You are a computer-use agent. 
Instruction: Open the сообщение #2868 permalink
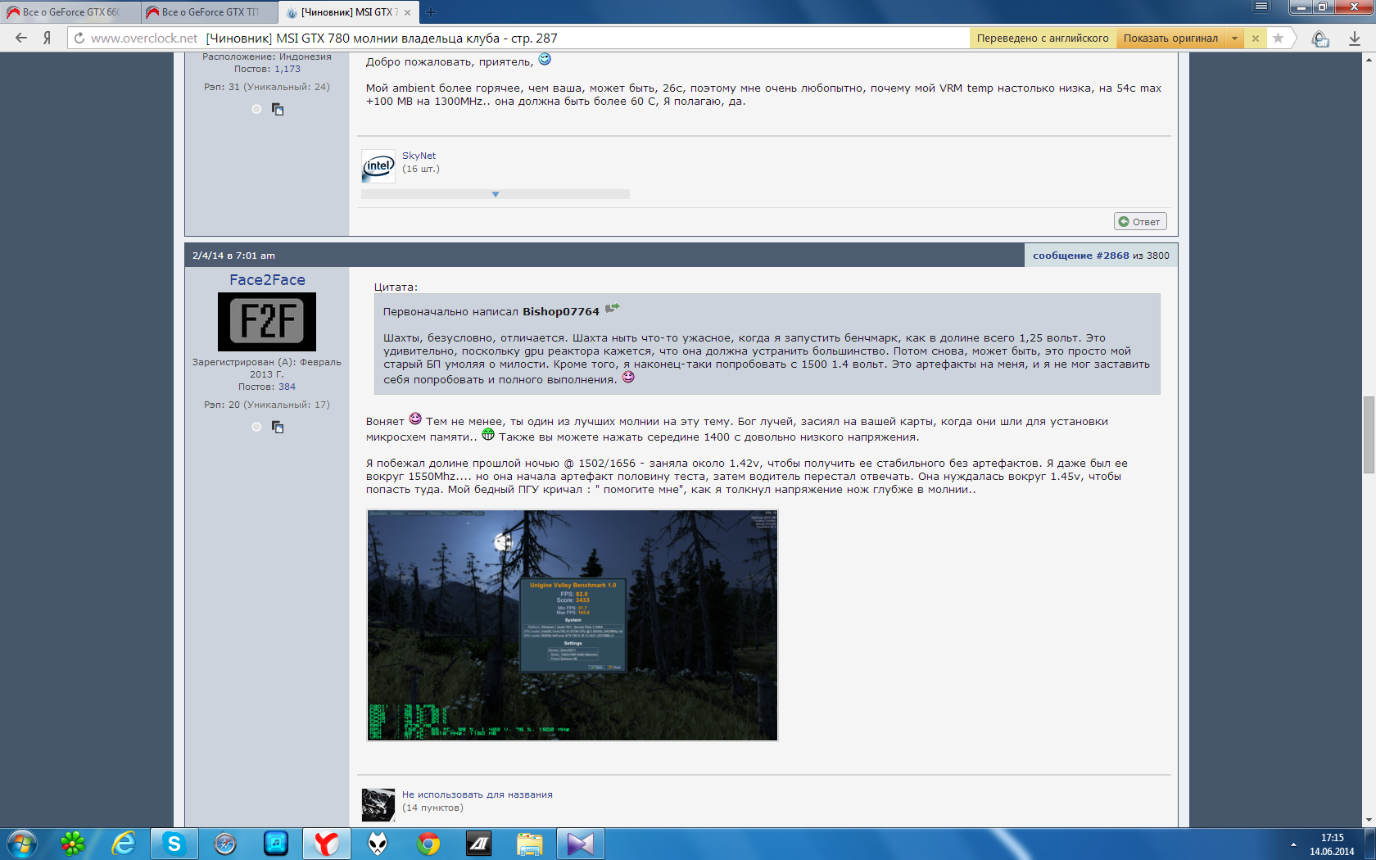point(1081,256)
